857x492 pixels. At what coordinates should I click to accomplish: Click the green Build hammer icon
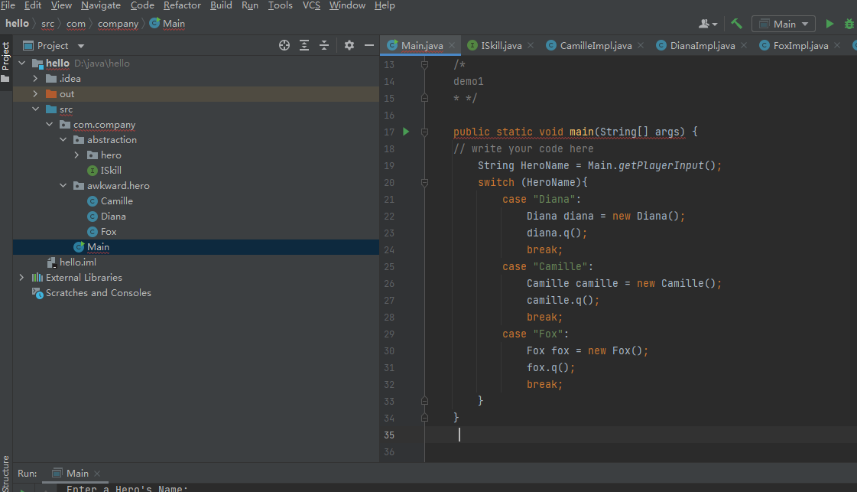(736, 24)
